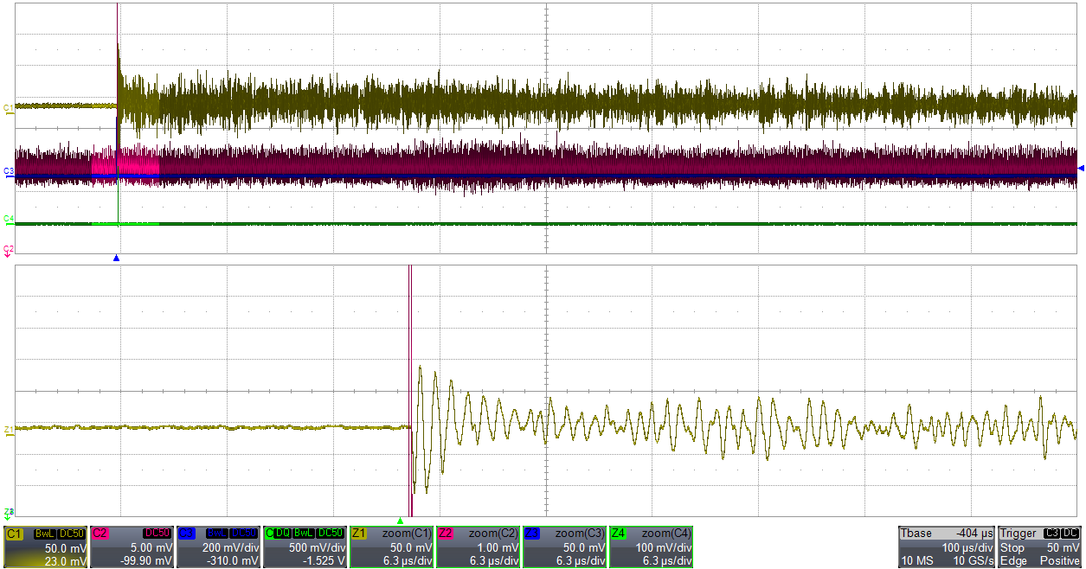Open the Trigger descriptor box
Viewport: 1086px width, 569px height.
[1040, 547]
